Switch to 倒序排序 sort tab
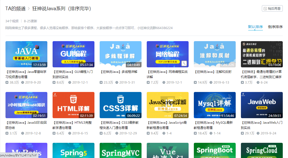 click(275, 27)
